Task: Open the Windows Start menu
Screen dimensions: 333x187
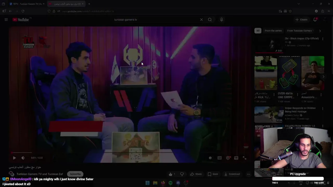Action: [148, 183]
